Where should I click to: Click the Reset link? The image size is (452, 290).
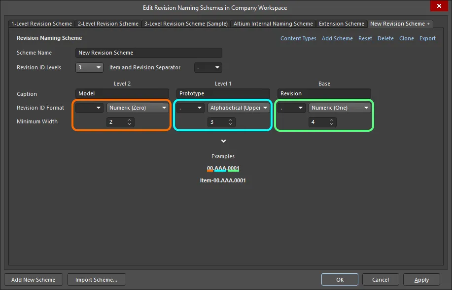[365, 38]
